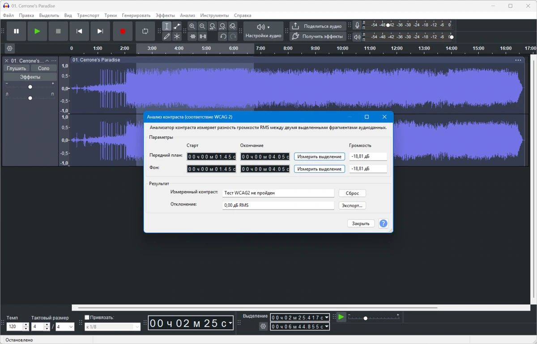Open the Настройки аудио dropdown
This screenshot has width=537, height=344.
coord(263,31)
